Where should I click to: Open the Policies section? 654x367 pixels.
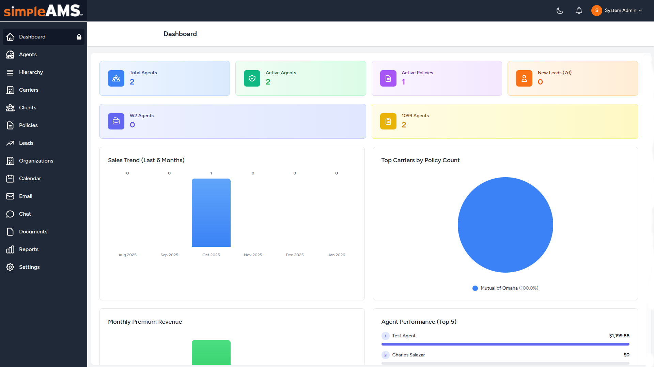(x=28, y=125)
